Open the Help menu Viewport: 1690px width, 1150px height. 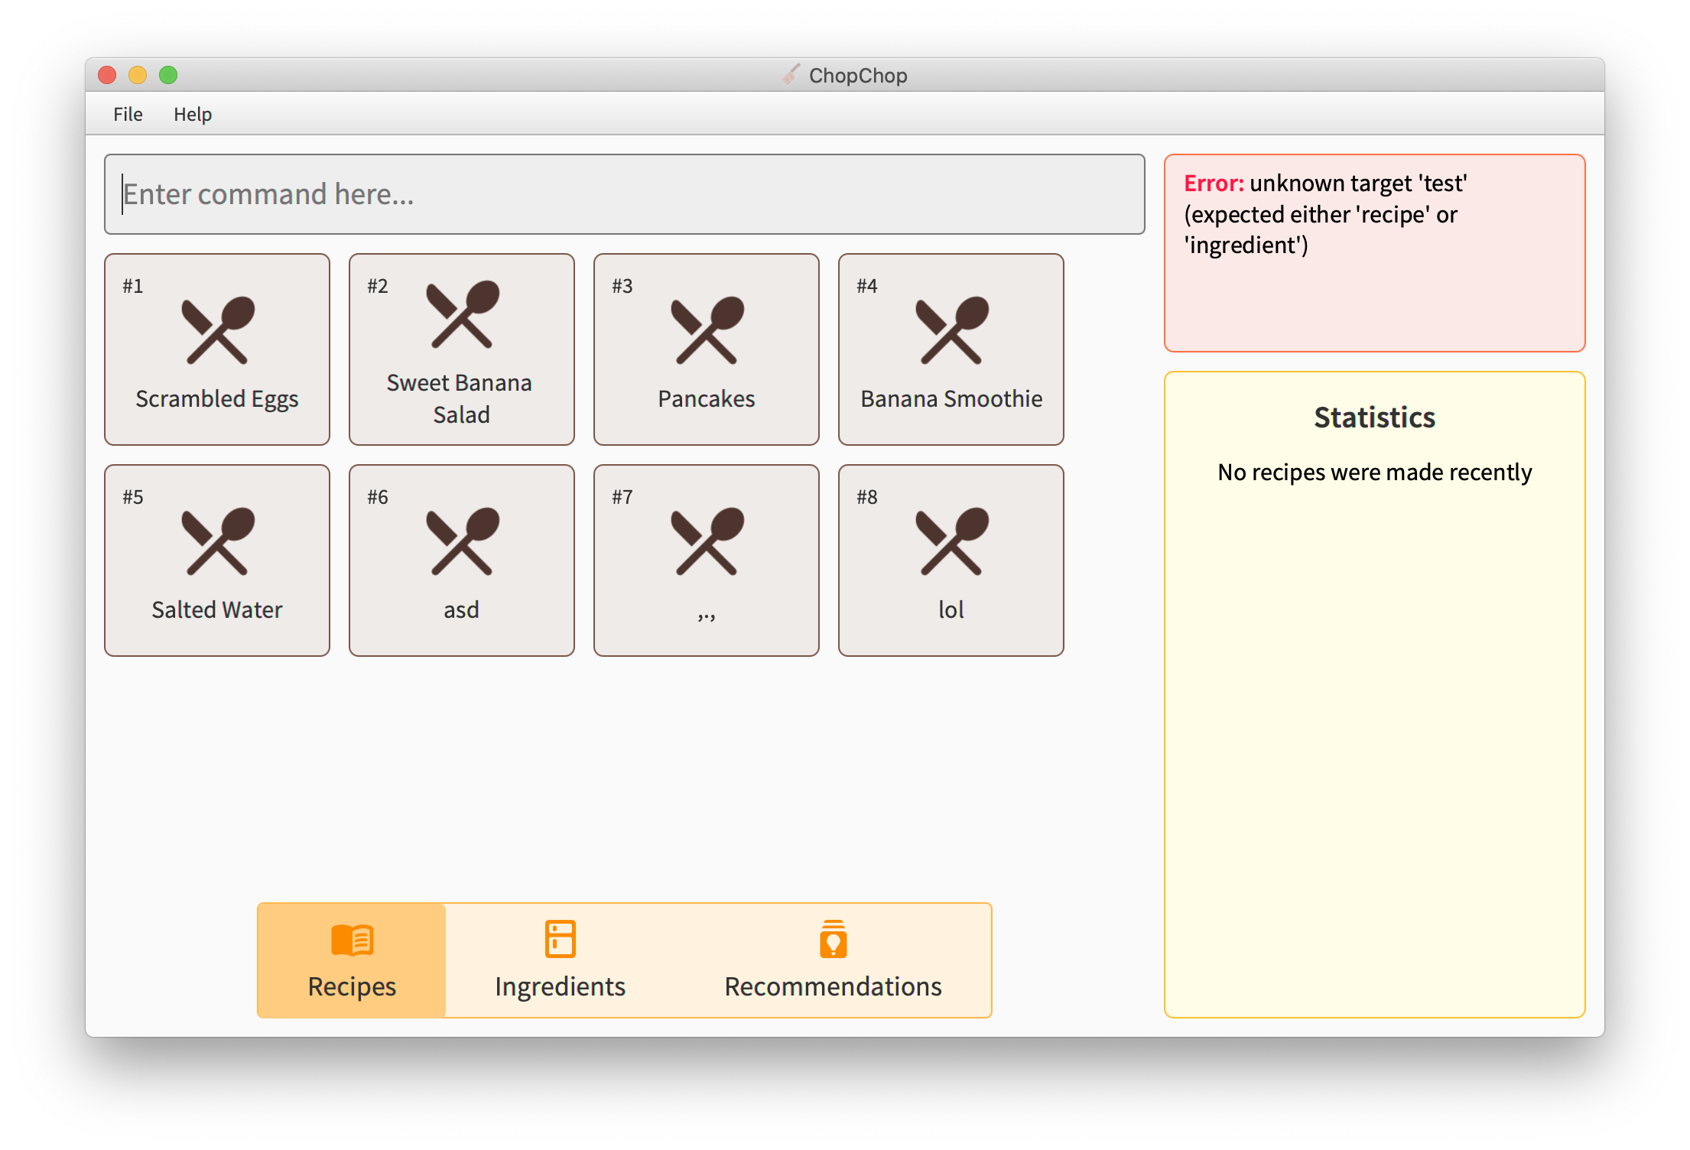(x=193, y=114)
